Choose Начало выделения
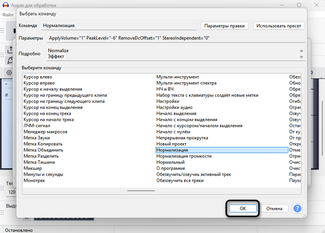 [x=176, y=113]
